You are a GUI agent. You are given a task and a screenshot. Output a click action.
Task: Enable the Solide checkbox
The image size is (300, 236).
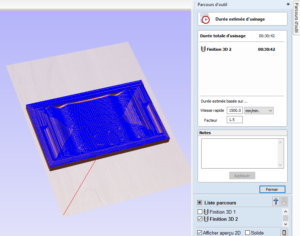[248, 232]
